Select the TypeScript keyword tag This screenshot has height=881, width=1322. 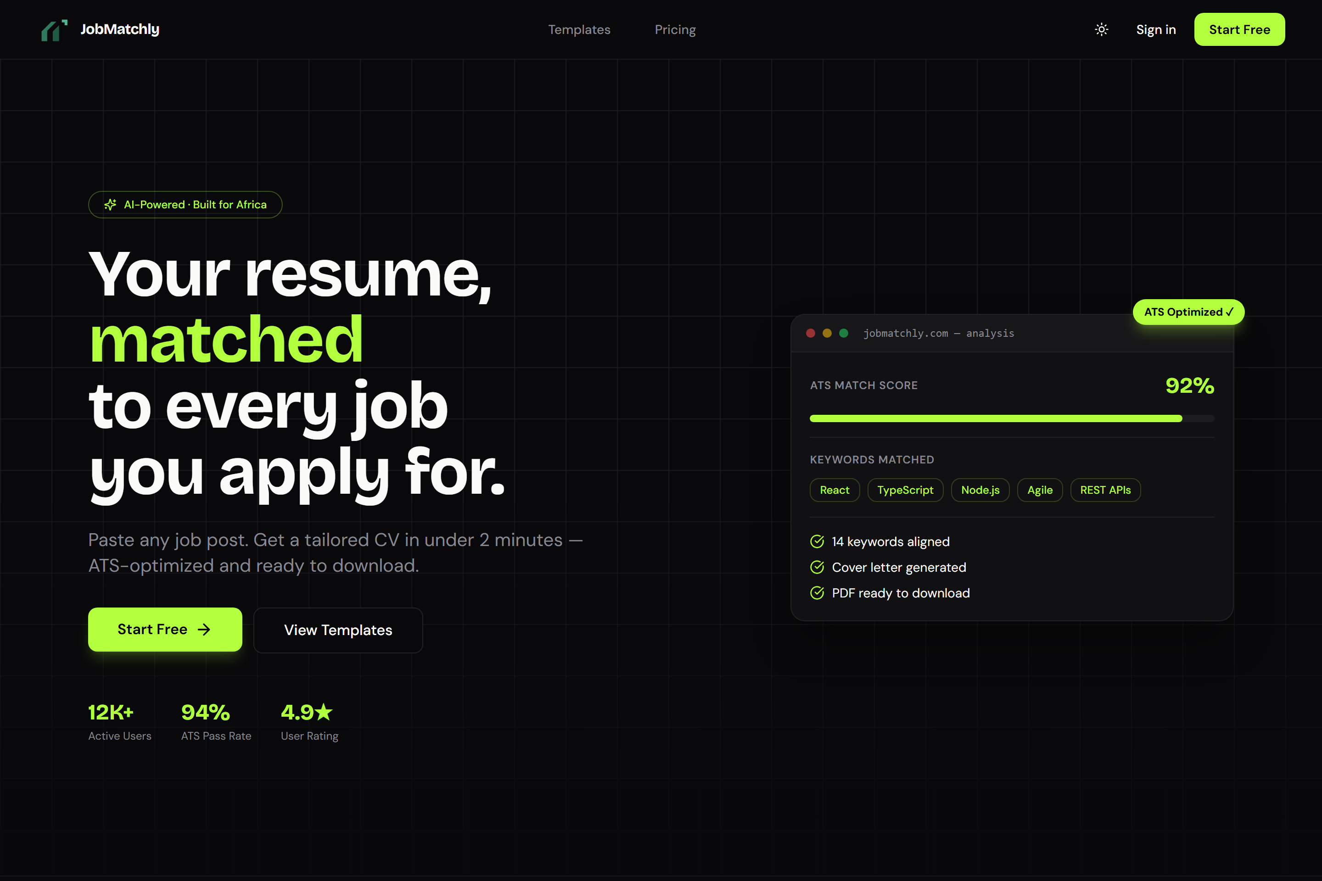coord(905,490)
